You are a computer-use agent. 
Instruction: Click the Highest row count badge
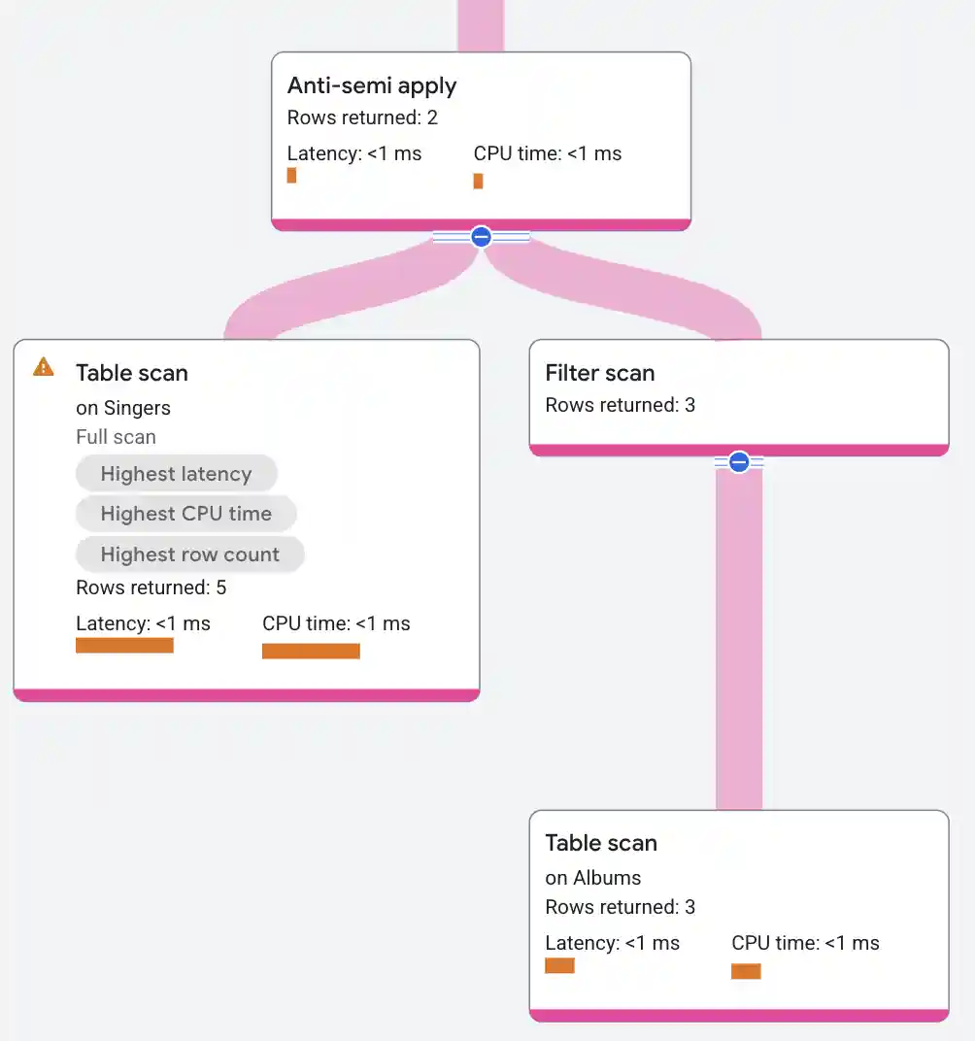pos(189,554)
